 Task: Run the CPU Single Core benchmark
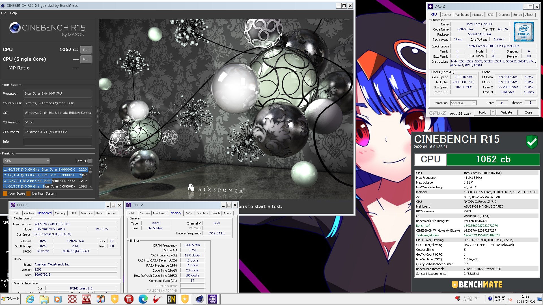tap(86, 59)
